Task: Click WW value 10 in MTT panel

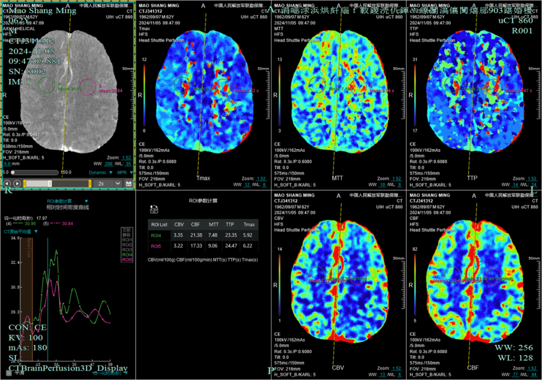Action: (382, 185)
